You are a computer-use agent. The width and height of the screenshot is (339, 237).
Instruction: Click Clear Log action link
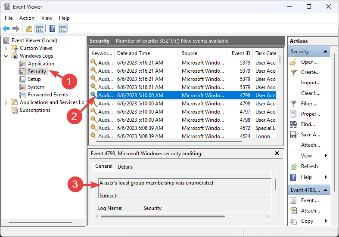(310, 93)
